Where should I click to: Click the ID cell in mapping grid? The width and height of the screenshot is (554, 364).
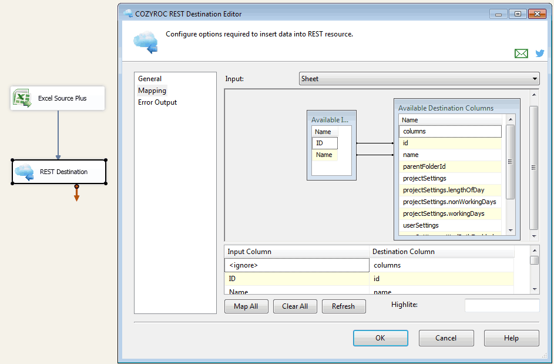click(297, 279)
